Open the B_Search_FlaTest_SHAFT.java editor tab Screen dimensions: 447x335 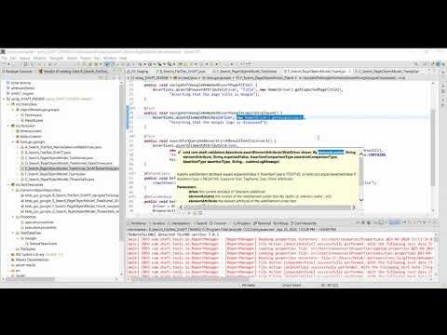coord(183,71)
